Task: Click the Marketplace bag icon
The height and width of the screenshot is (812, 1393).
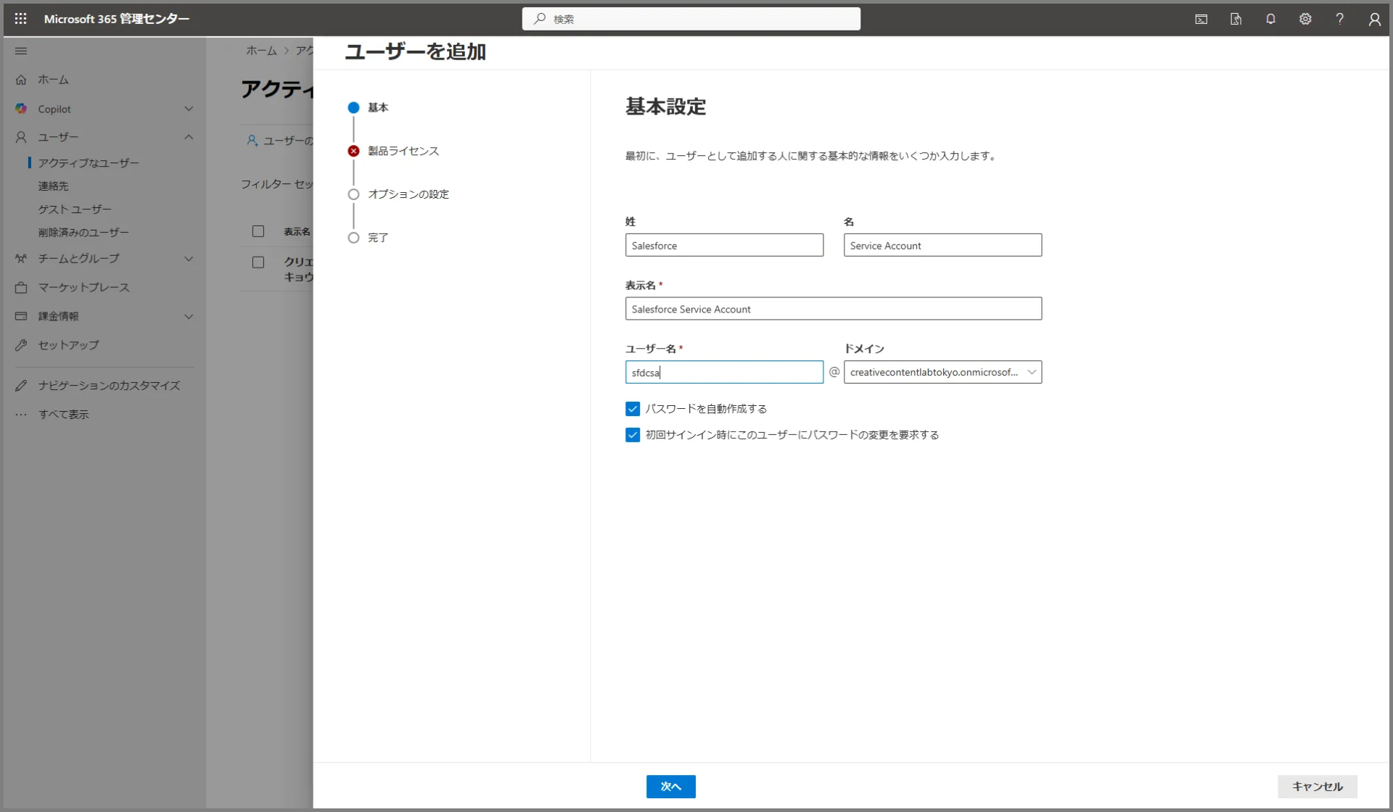Action: point(21,288)
